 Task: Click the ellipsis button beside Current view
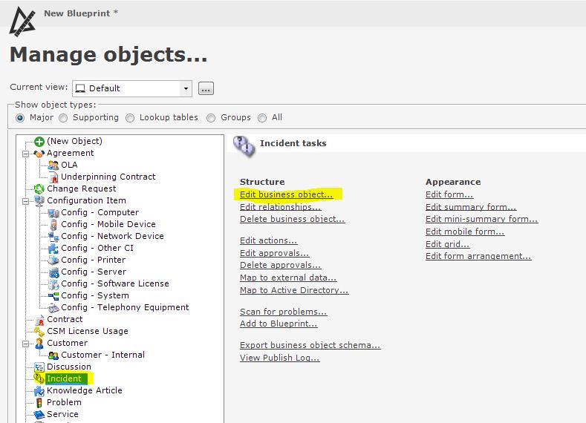(x=206, y=88)
